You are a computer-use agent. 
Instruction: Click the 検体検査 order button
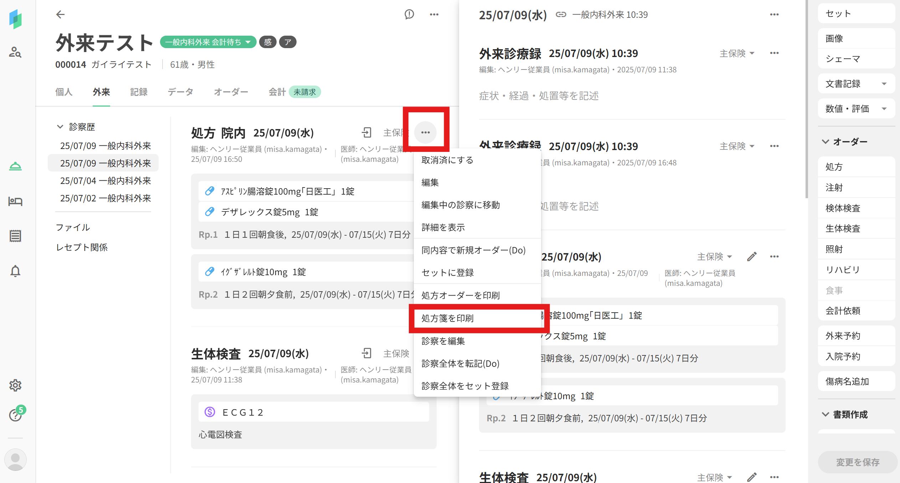[x=843, y=208]
